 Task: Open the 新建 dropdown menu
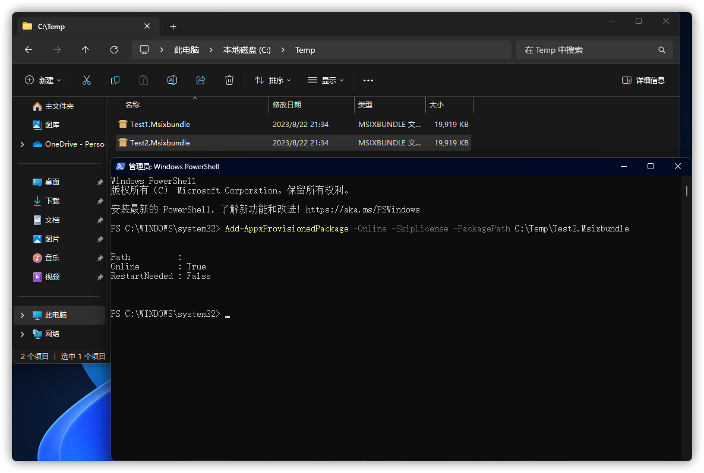click(x=43, y=80)
